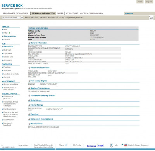
Task: Open My Profile in footer
Action: [77, 145]
